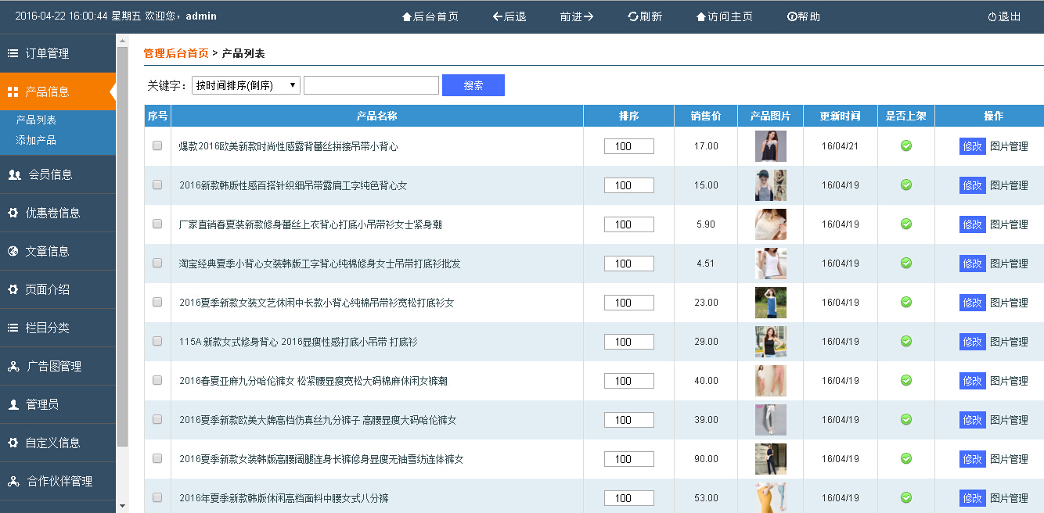This screenshot has height=513, width=1044.
Task: Click green 上架 check for price 23.00 row
Action: coord(906,302)
